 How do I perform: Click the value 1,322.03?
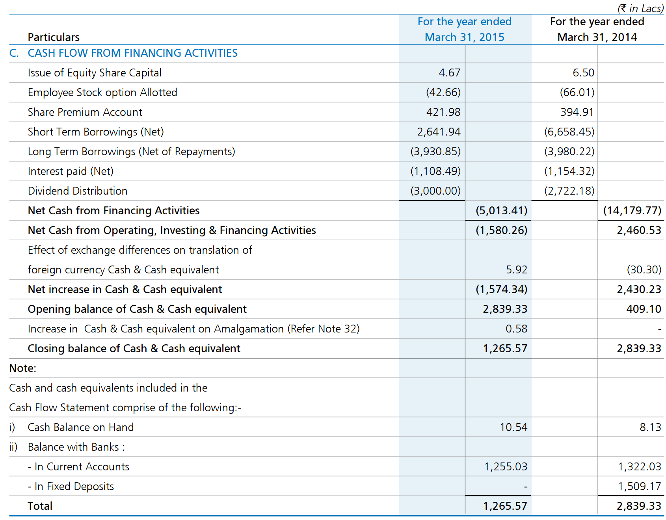(x=639, y=466)
